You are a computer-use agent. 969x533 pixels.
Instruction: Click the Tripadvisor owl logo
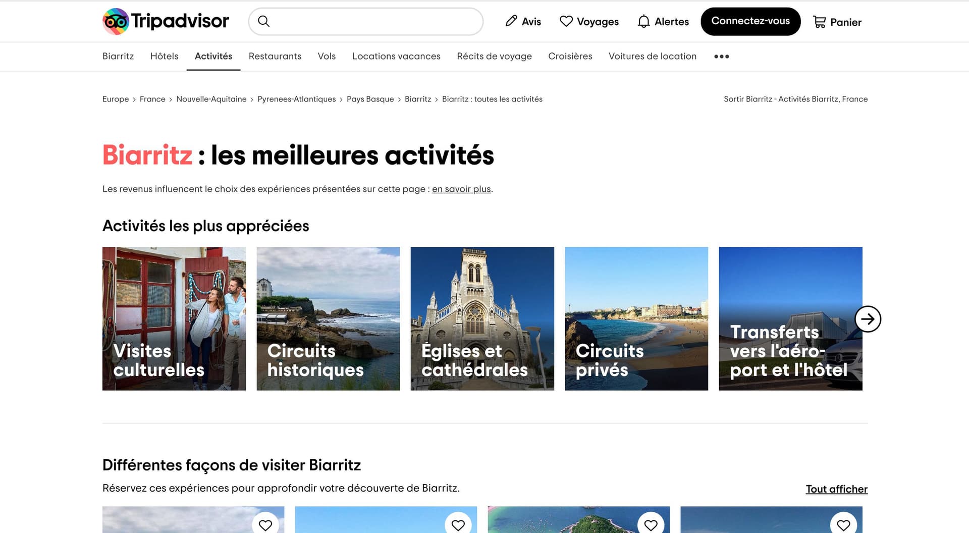tap(115, 21)
